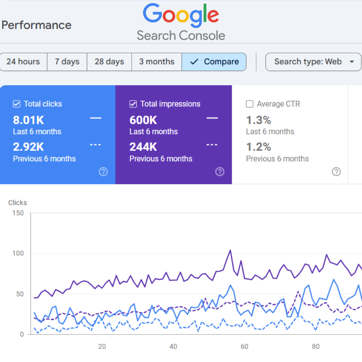Enable the Average CTR checkbox

point(250,104)
